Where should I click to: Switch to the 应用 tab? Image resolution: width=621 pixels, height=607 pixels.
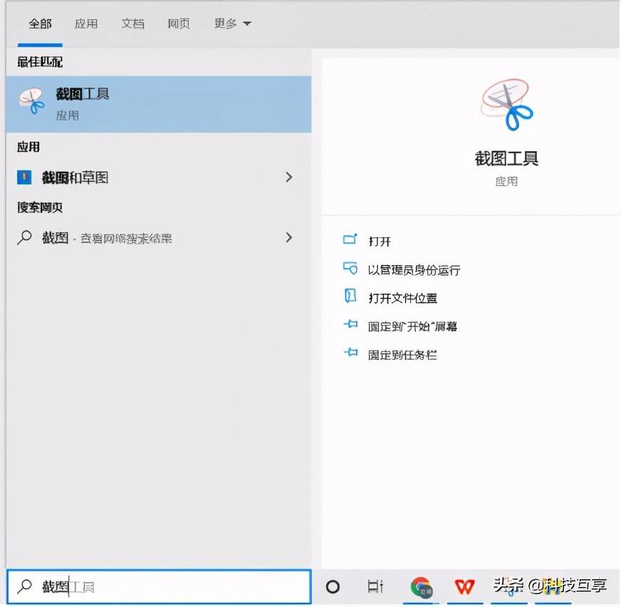pos(86,23)
